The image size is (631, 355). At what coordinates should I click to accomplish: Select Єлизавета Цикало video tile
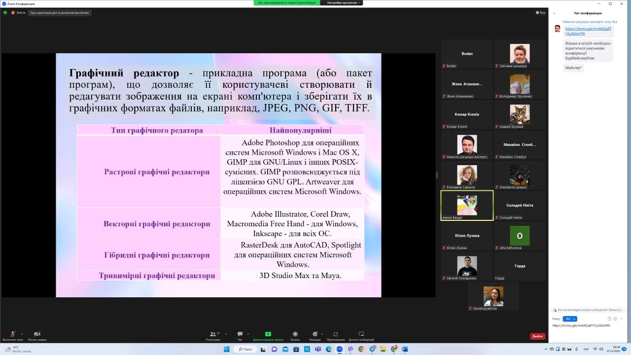click(x=520, y=175)
